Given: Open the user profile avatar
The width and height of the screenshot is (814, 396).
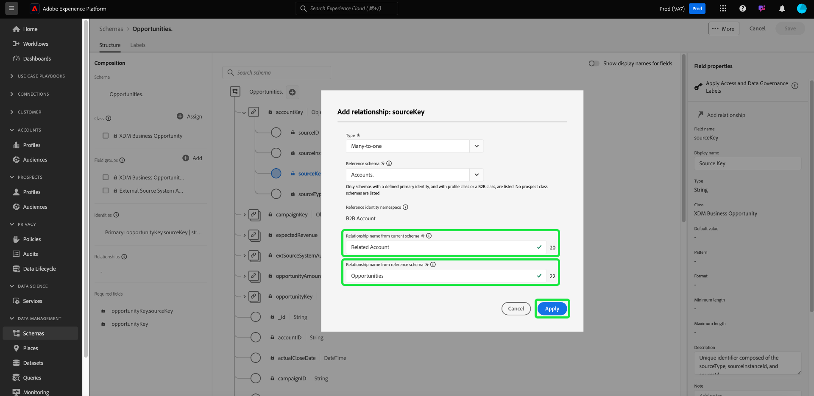Looking at the screenshot, I should coord(801,8).
